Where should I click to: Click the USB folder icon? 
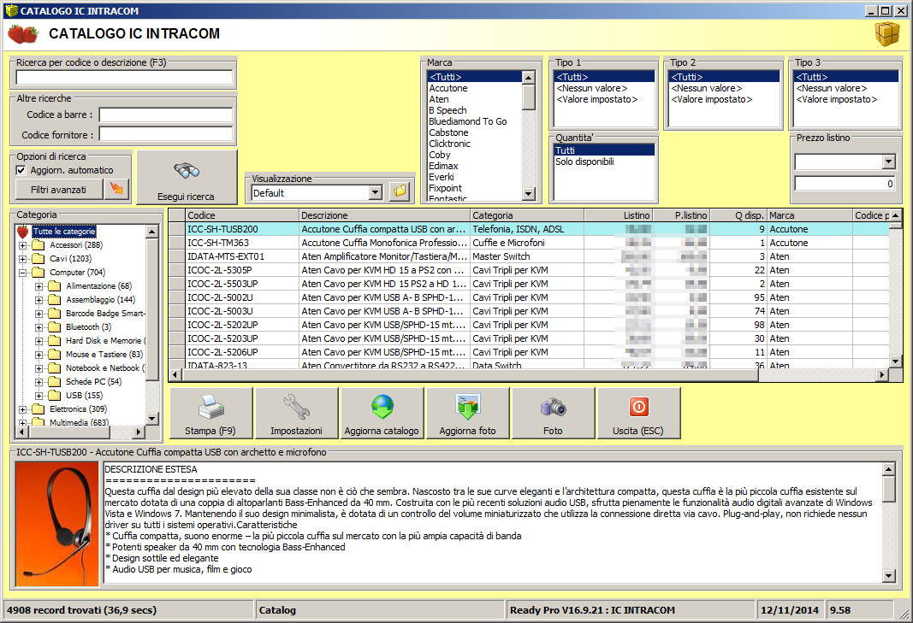[x=55, y=395]
